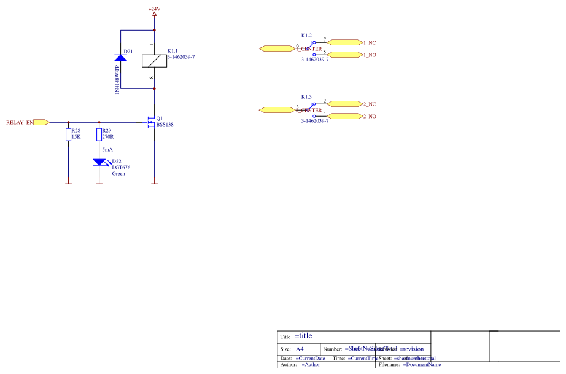Click the ground symbol below D22
The height and width of the screenshot is (374, 566).
pos(98,182)
